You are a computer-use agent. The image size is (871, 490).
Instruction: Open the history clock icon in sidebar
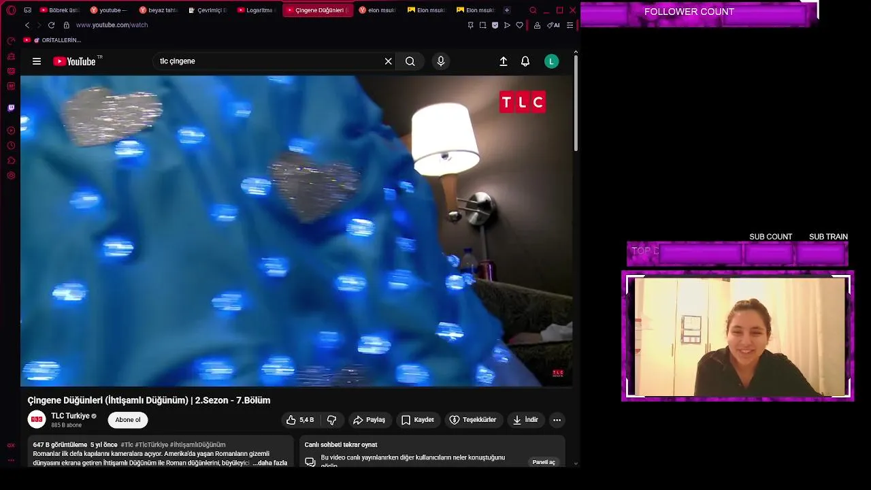coord(11,146)
